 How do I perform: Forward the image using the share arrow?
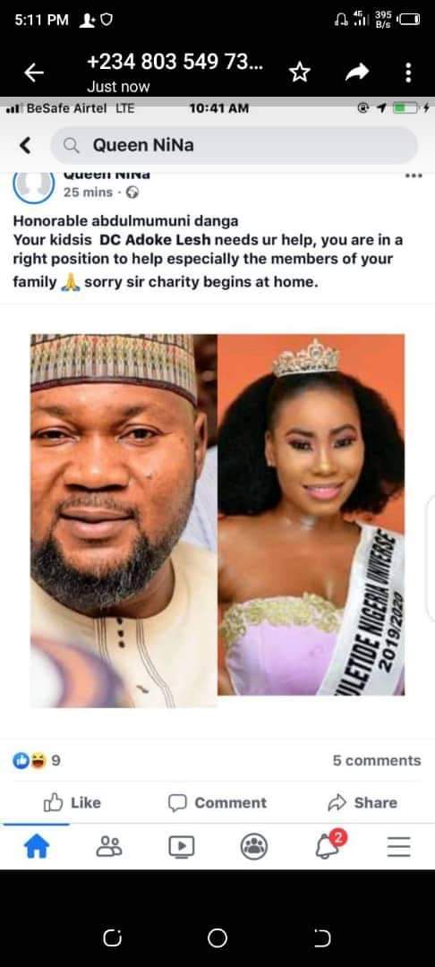coord(357,73)
